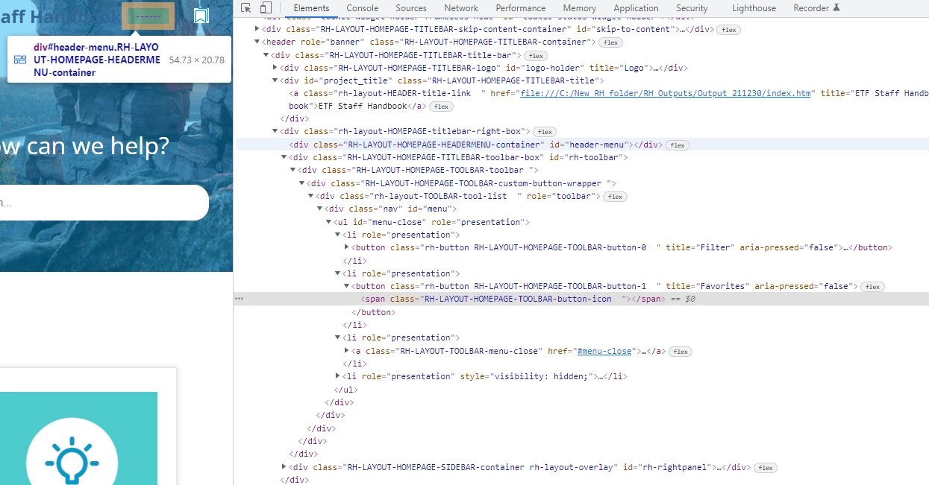Click the ETF Staff Handbook page title
The image size is (929, 485).
[x=60, y=16]
